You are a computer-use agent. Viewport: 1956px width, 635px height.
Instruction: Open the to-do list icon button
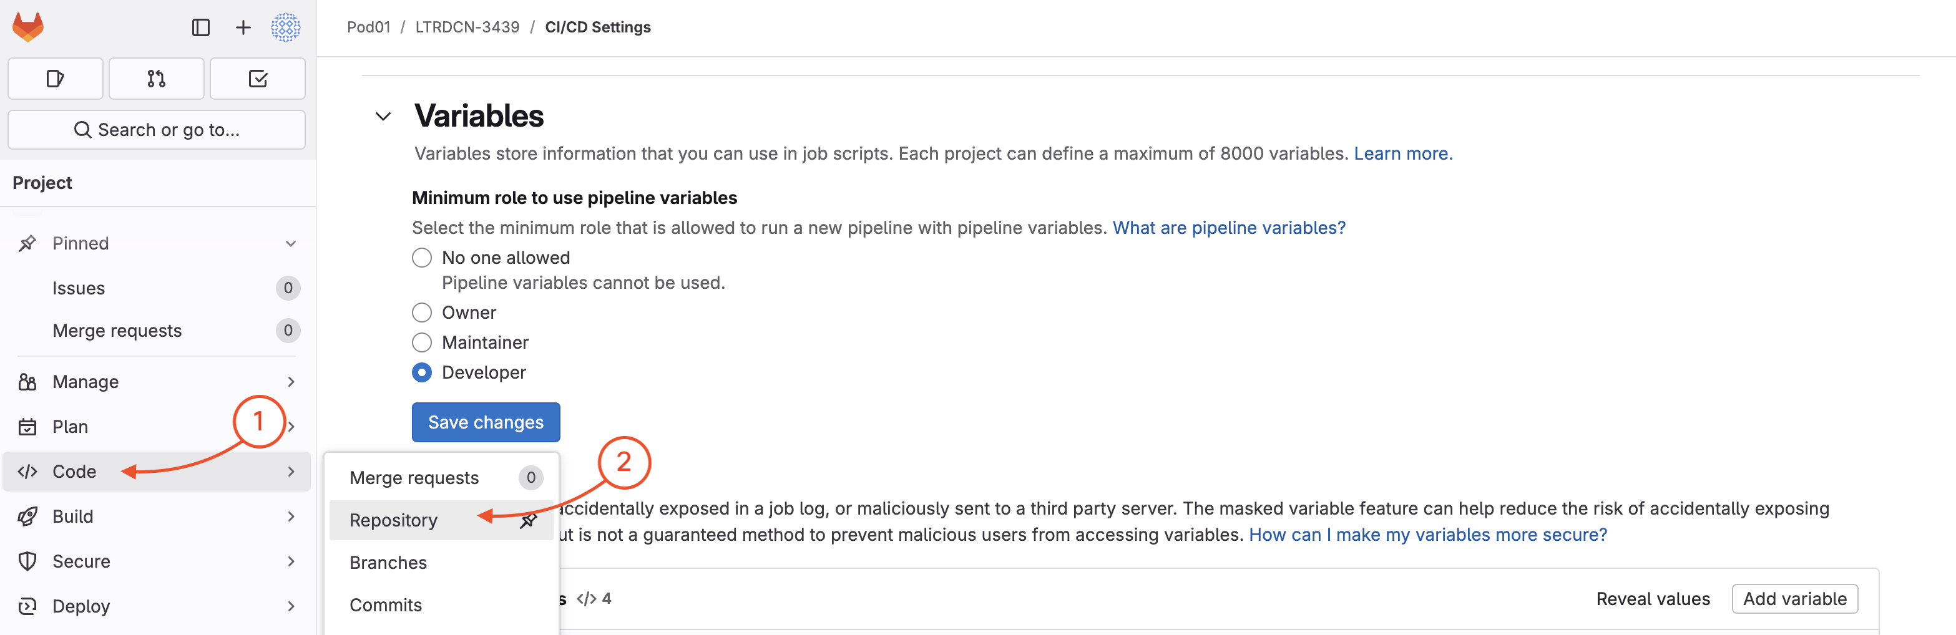(257, 78)
